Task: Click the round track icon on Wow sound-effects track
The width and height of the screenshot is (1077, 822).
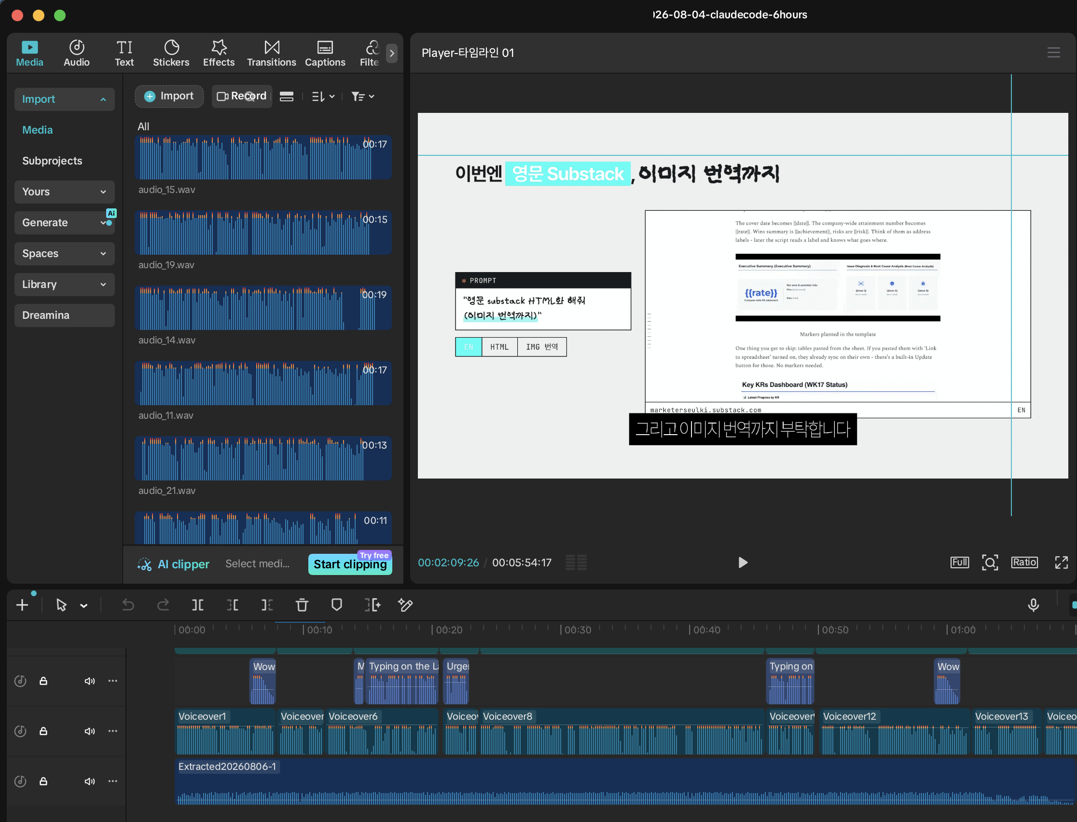Action: [20, 681]
